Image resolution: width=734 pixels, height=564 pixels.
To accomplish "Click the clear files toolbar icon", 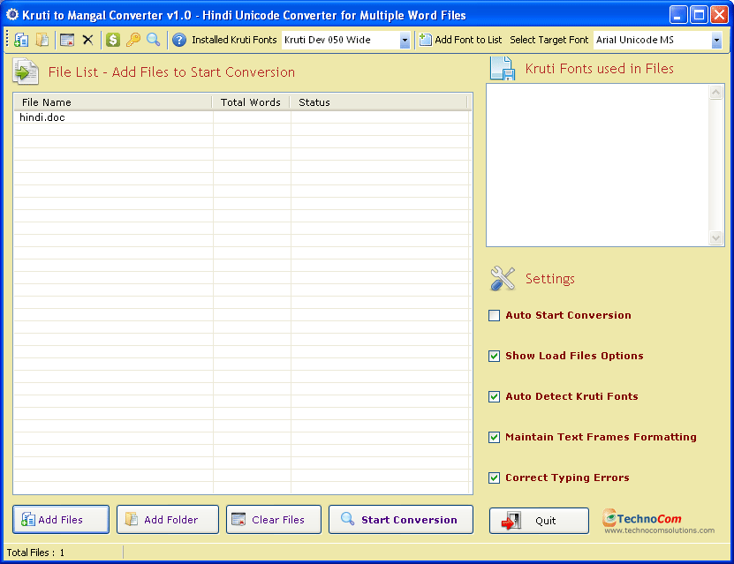I will [67, 41].
